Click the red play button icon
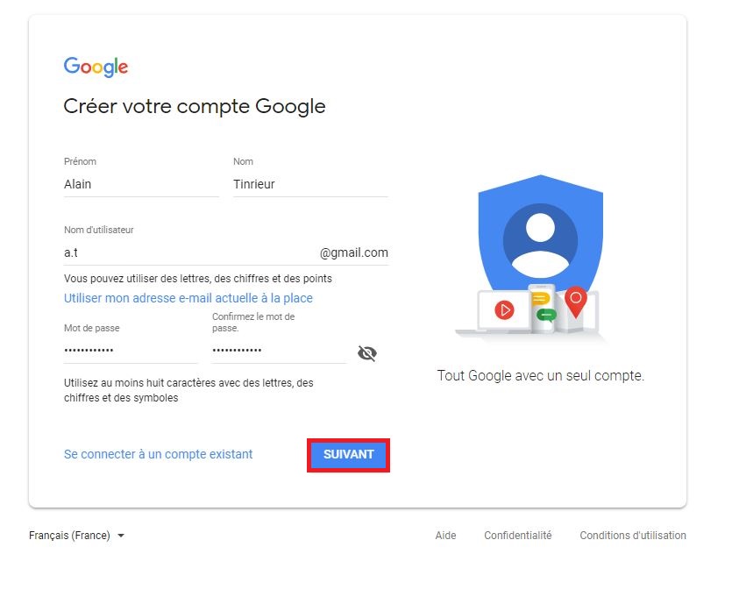 point(504,310)
